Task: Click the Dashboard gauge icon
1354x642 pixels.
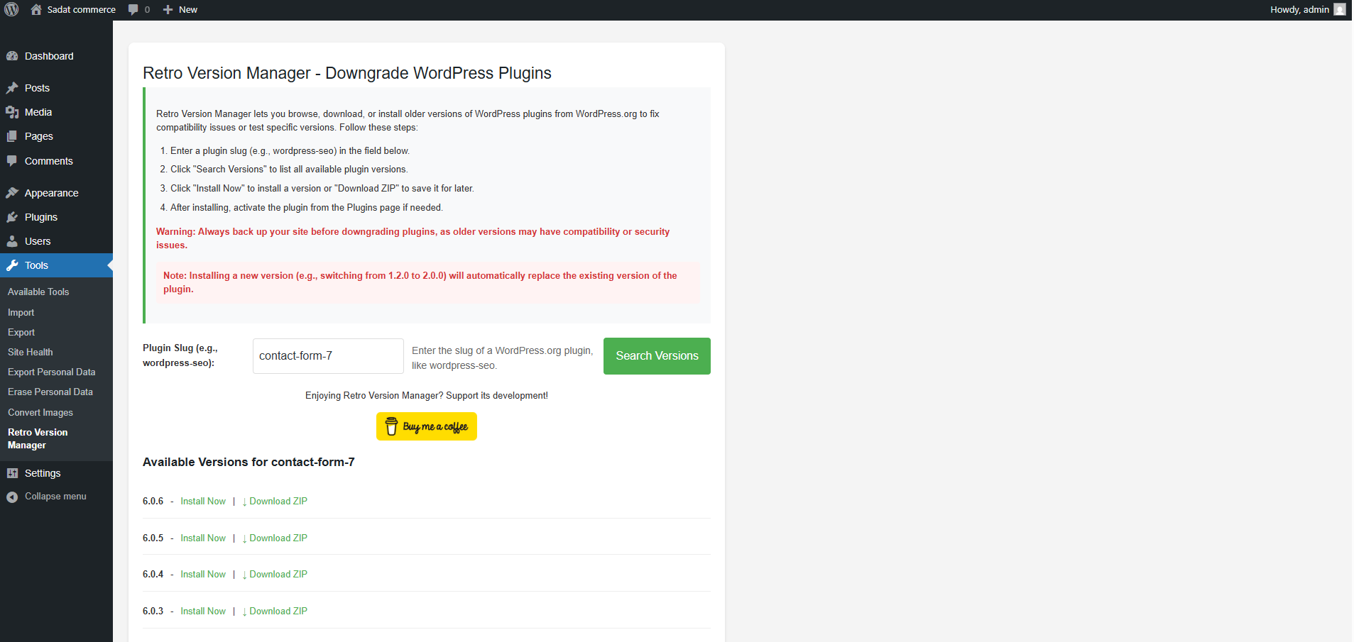Action: coord(12,56)
